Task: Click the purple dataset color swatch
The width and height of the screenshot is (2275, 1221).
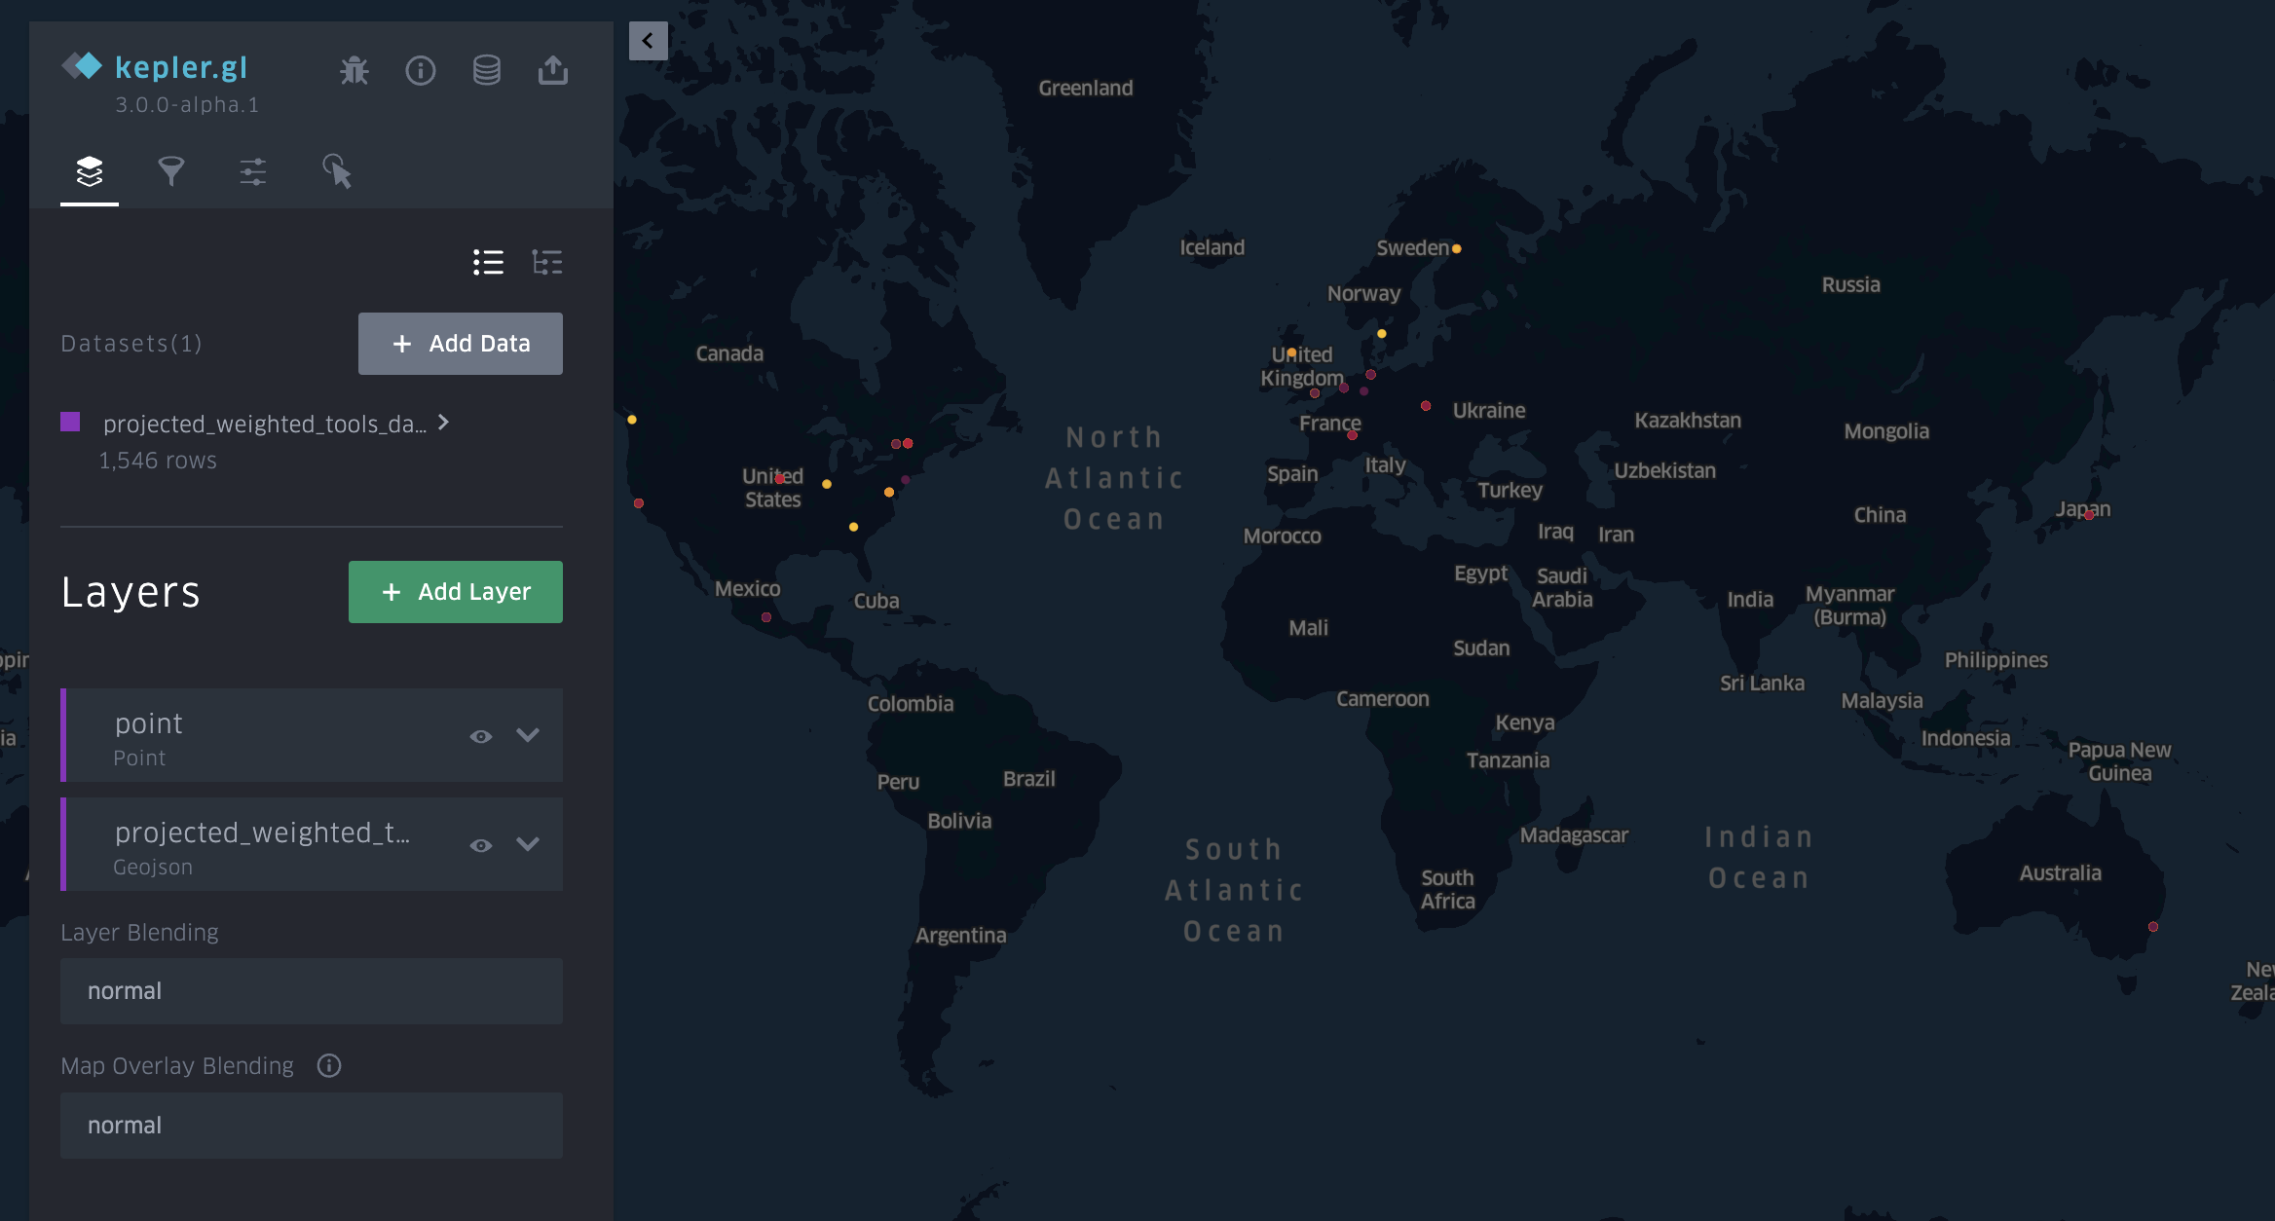Action: [x=70, y=422]
